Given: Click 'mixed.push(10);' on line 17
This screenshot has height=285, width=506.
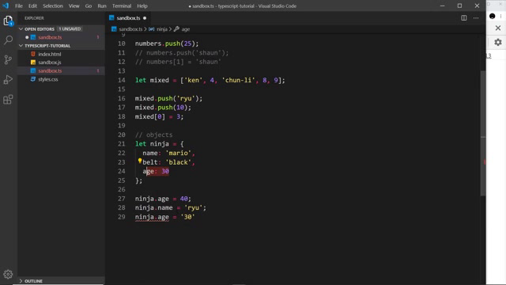Looking at the screenshot, I should point(163,108).
